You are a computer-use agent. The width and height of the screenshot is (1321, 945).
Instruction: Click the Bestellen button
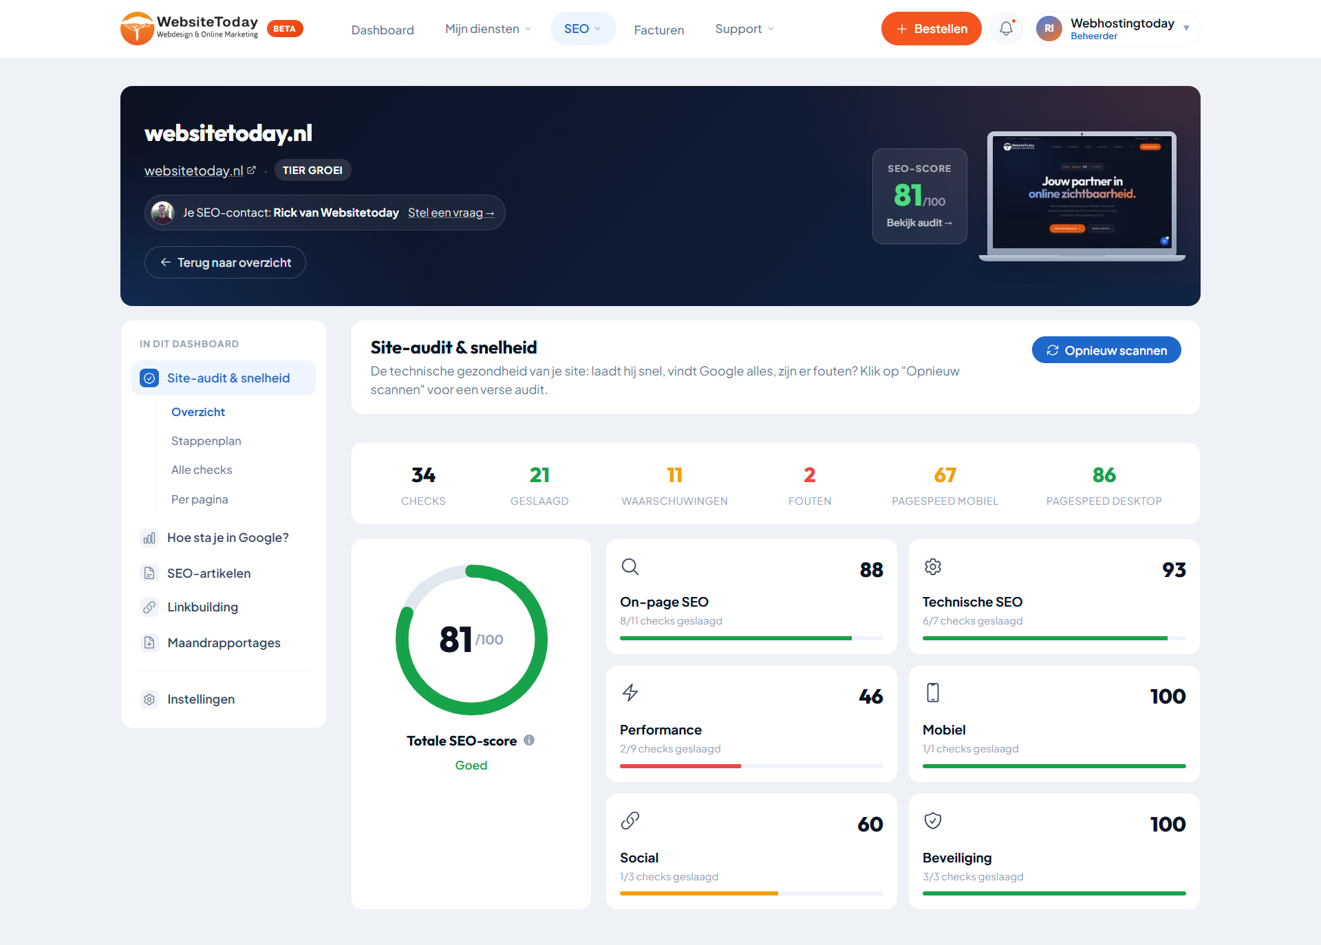pyautogui.click(x=932, y=29)
